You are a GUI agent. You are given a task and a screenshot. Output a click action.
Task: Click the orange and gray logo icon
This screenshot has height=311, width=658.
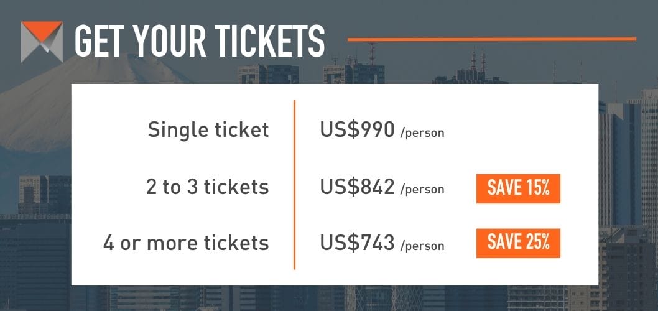coord(42,42)
